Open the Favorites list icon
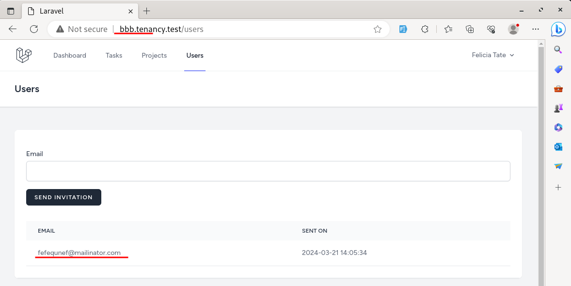571x286 pixels. [448, 29]
